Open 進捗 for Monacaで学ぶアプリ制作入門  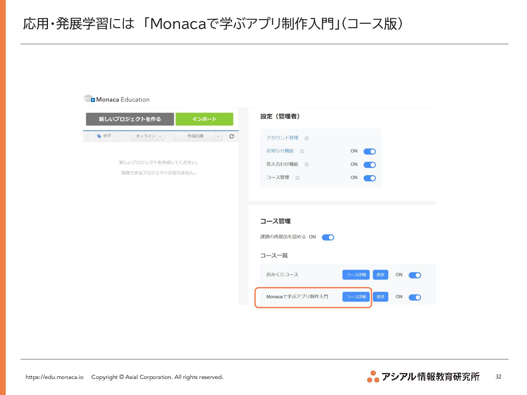pos(381,297)
